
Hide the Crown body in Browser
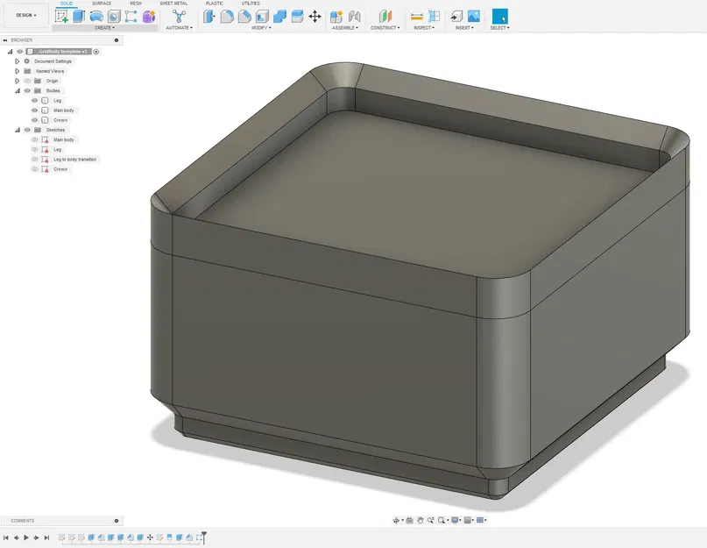tap(33, 120)
